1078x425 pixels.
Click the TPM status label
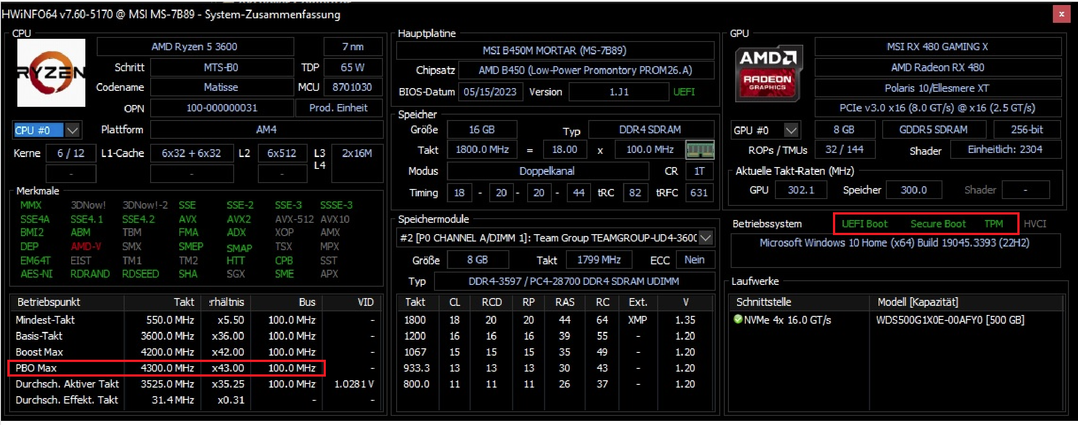pos(994,224)
